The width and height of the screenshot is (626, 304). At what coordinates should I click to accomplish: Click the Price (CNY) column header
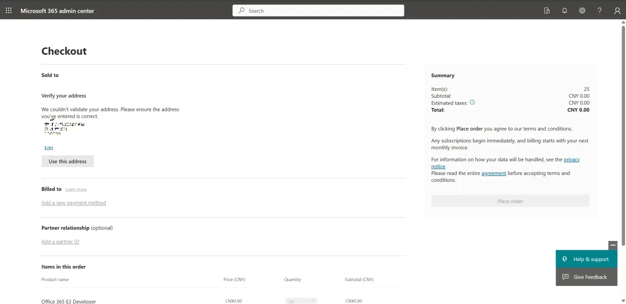click(x=234, y=280)
